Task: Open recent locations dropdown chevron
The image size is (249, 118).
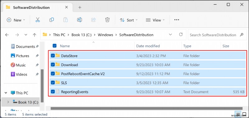Action: point(26,35)
